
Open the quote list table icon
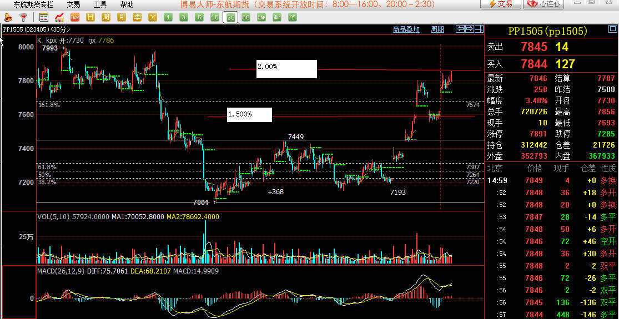click(43, 17)
